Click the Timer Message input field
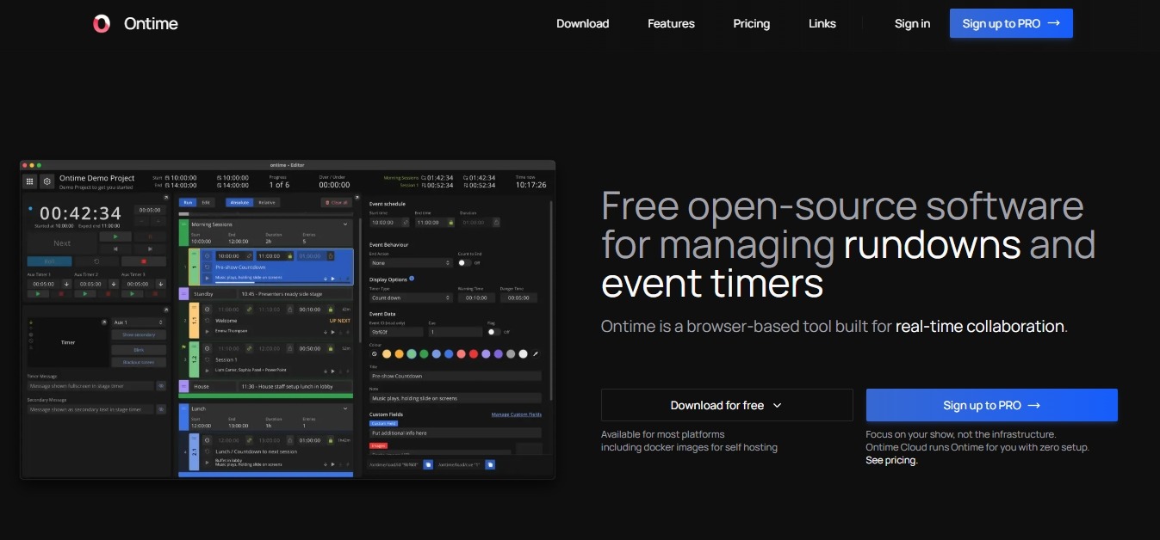The width and height of the screenshot is (1160, 540). (90, 386)
